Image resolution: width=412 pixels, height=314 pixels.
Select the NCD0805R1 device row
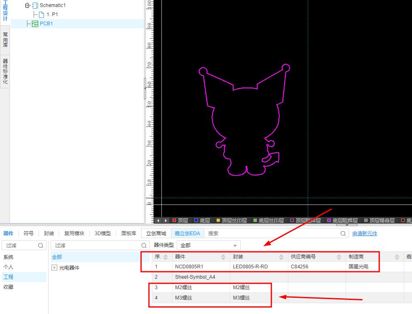282,267
